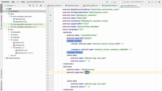Image resolution: width=162 pixels, height=91 pixels.
Task: Run the app with green play button
Action: click(x=149, y=2)
